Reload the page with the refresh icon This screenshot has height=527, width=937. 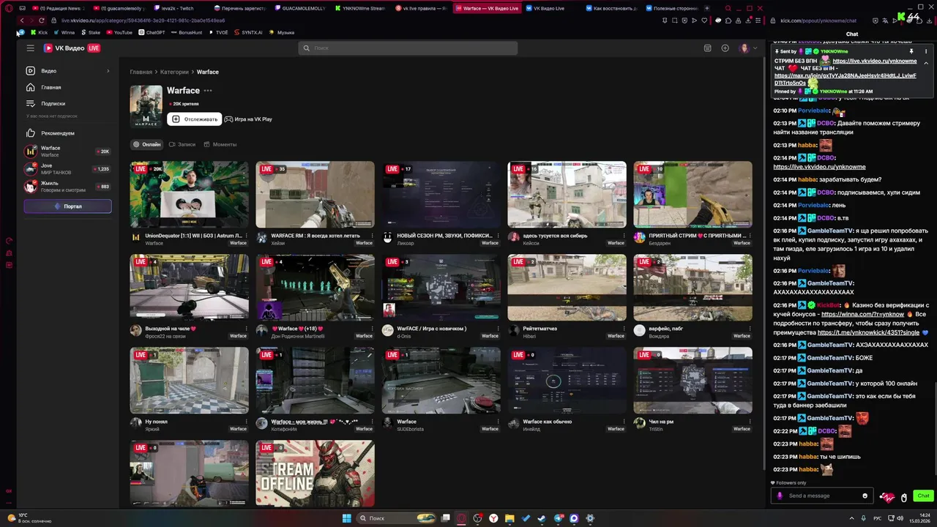tap(42, 20)
